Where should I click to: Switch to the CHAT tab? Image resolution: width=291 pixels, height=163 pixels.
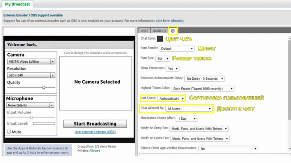(144, 31)
